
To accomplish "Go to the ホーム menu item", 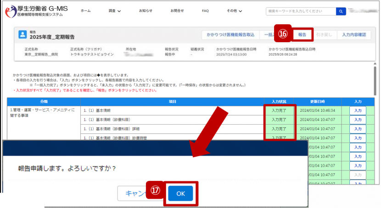I will point(85,11).
